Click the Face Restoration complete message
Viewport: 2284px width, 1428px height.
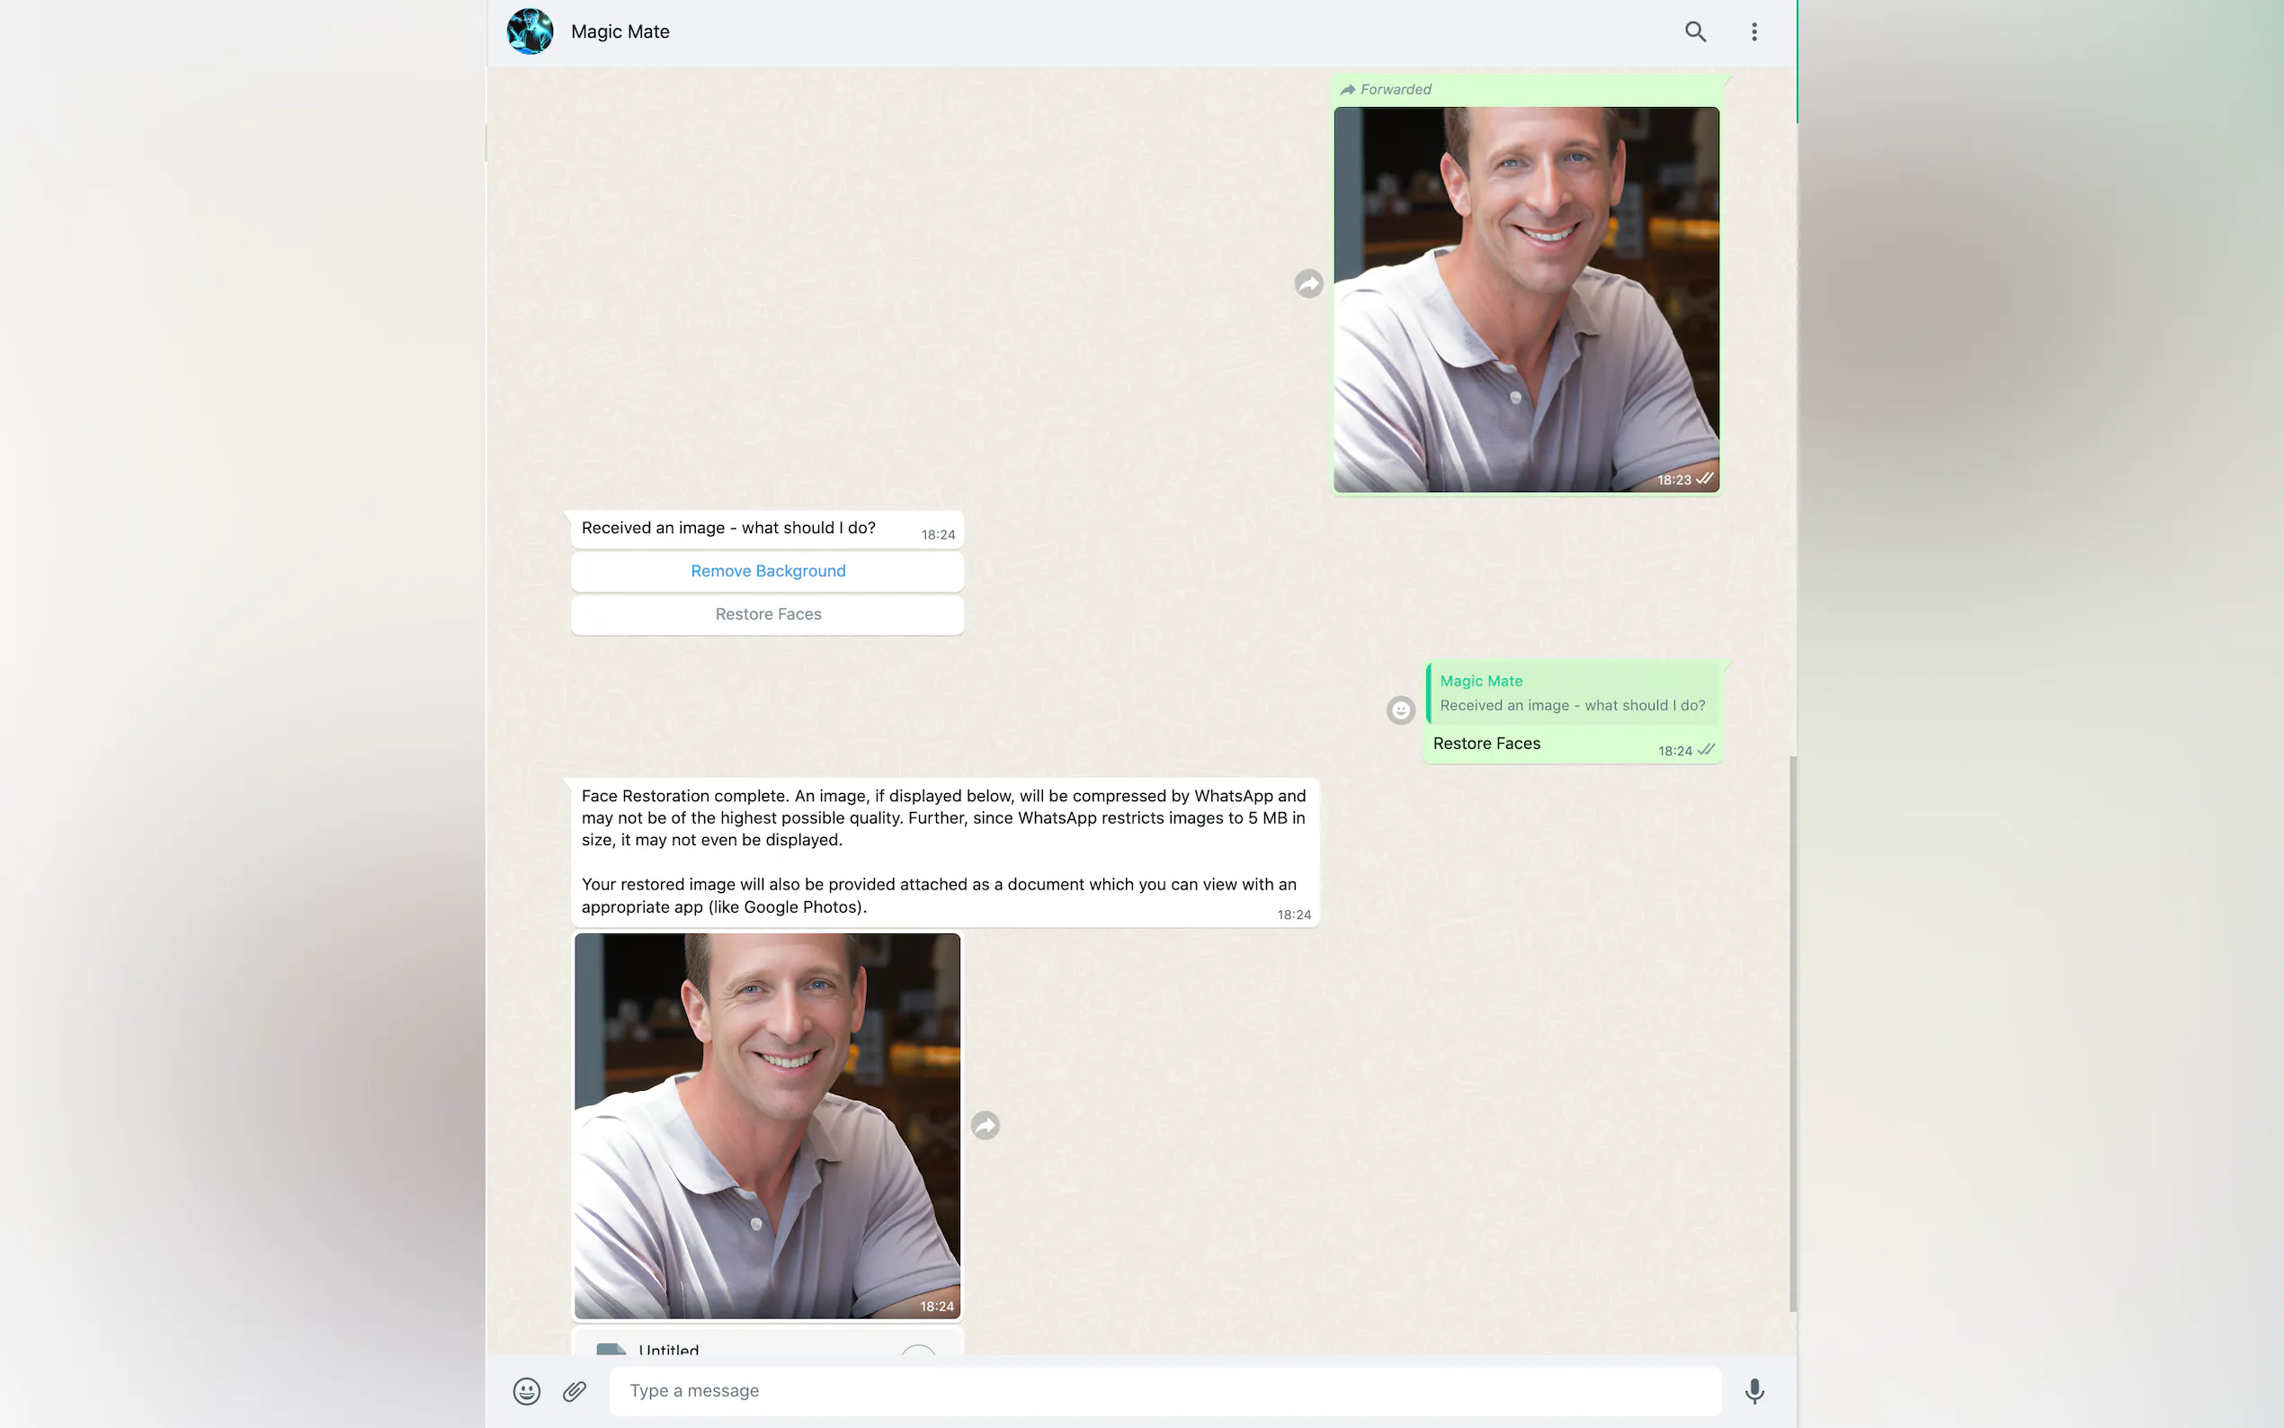tap(942, 851)
